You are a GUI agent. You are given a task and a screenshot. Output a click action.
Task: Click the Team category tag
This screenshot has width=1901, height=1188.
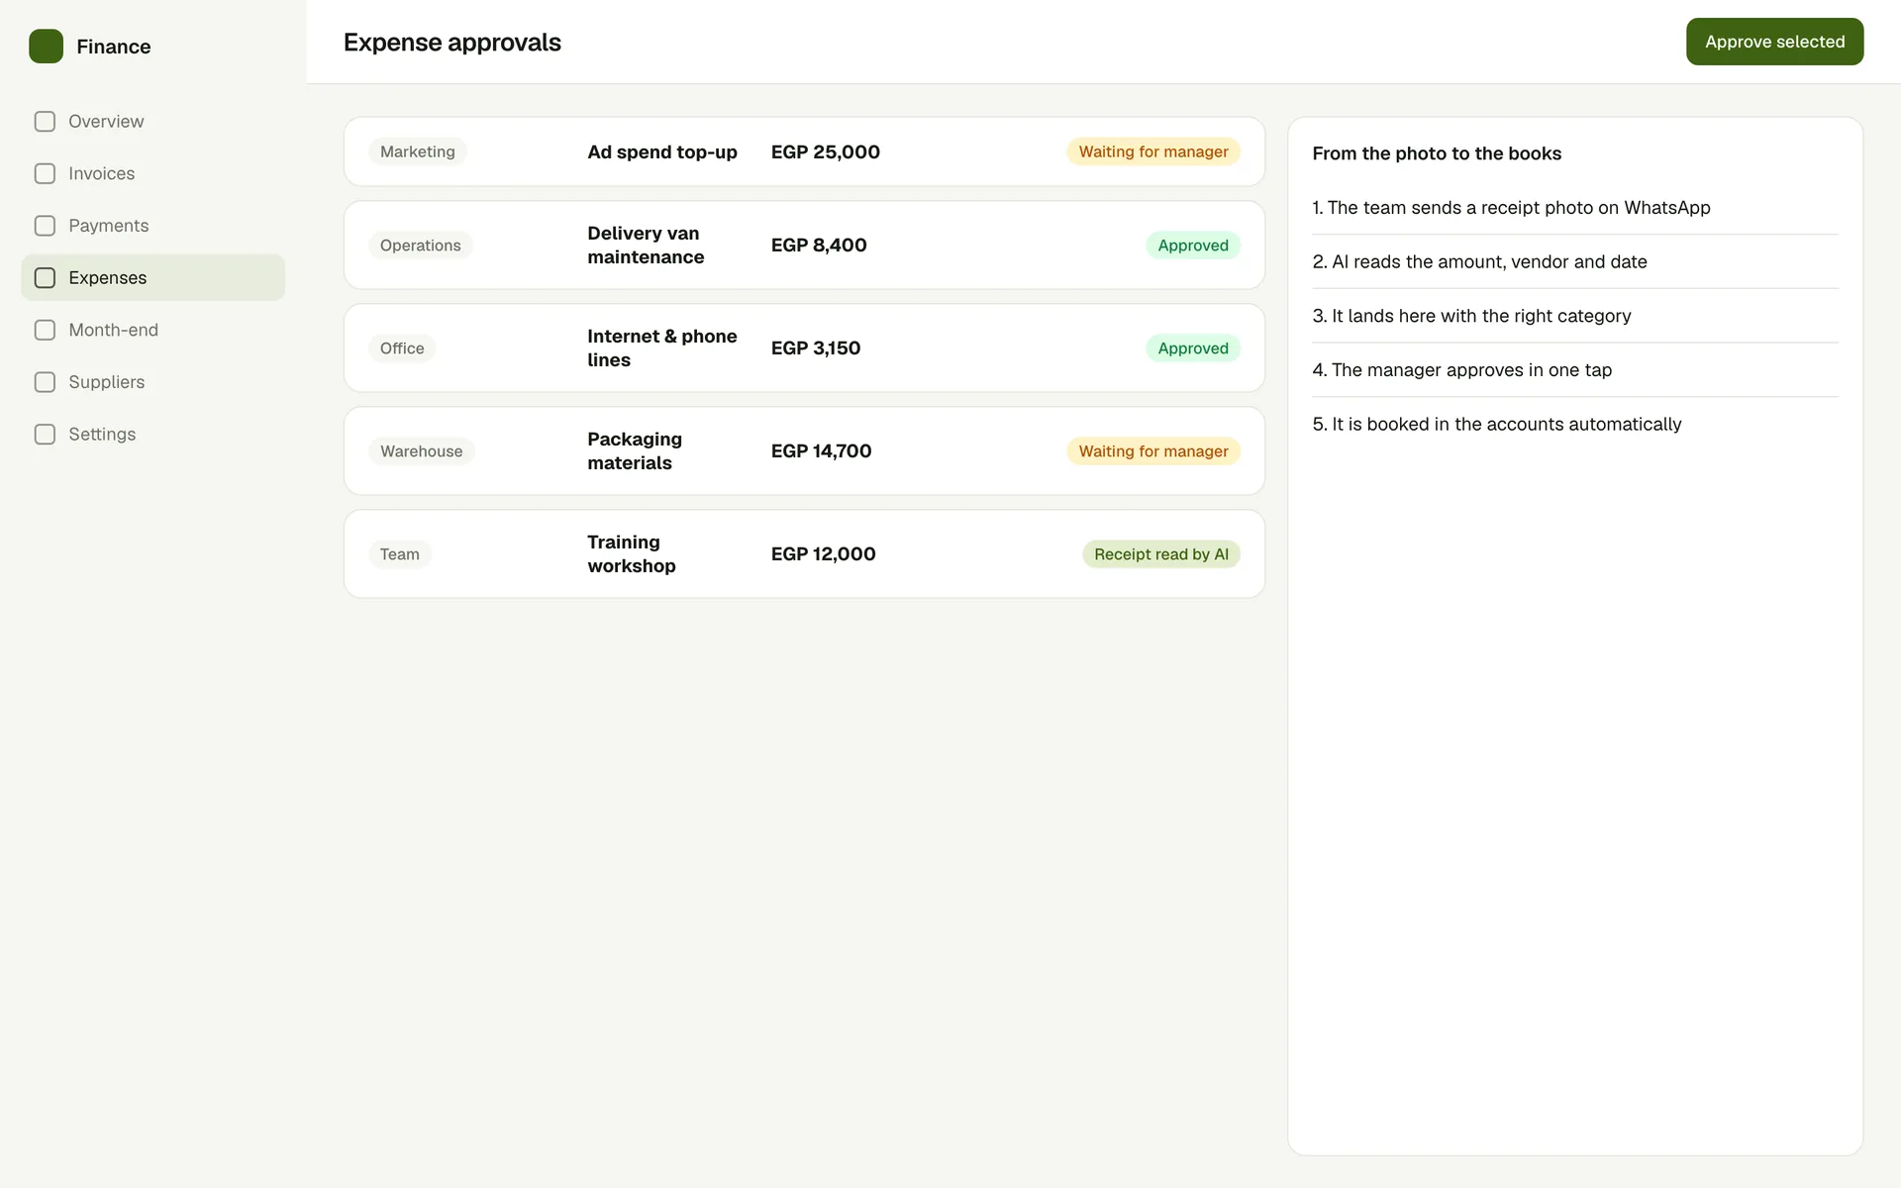tap(399, 554)
